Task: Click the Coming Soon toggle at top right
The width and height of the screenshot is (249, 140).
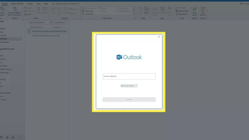Action: pos(245,4)
